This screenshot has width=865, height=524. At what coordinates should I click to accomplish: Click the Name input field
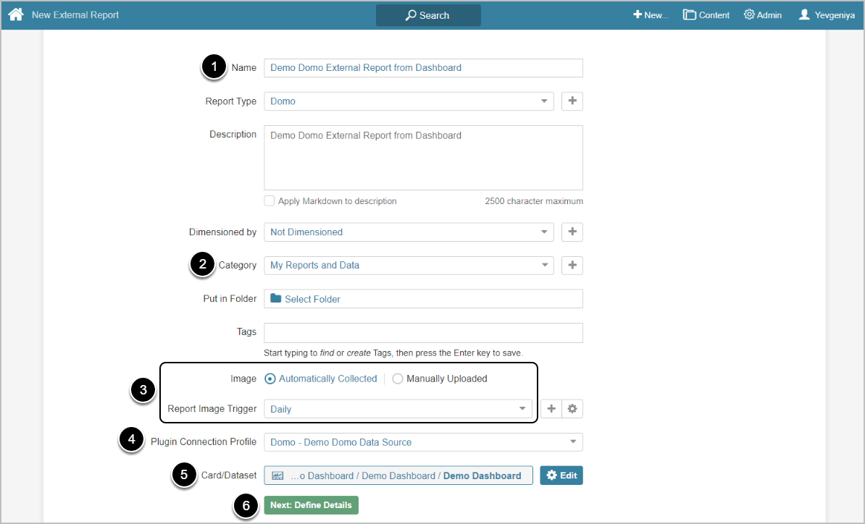click(423, 68)
